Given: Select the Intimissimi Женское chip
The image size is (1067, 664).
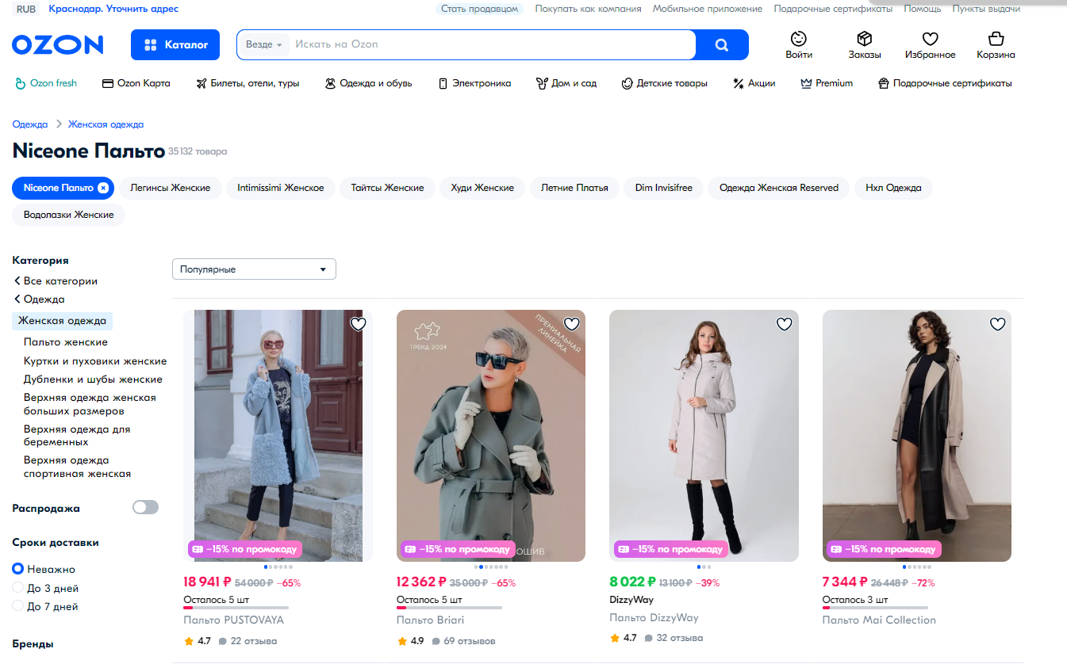Looking at the screenshot, I should pos(281,188).
